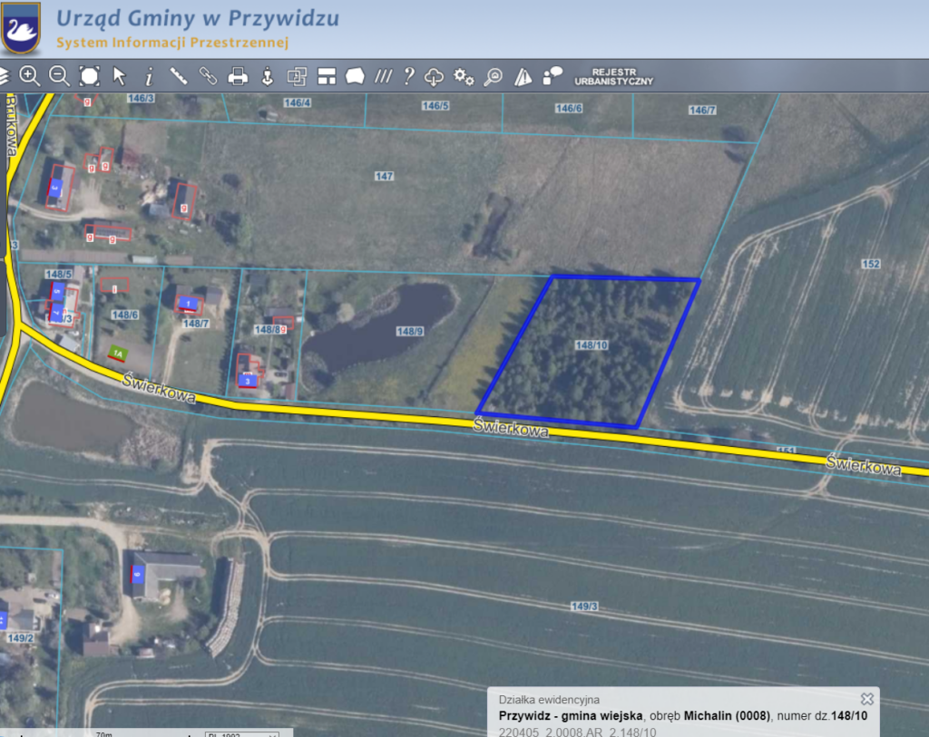The image size is (929, 737).
Task: Open the help question mark
Action: coord(409,76)
